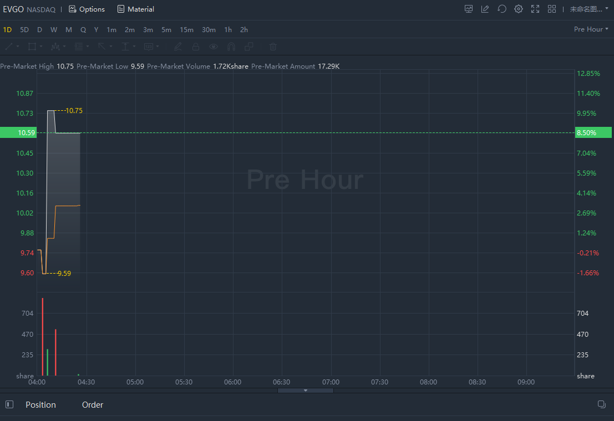The width and height of the screenshot is (614, 421).
Task: Expand the text tool dropdown arrow
Action: coord(134,47)
